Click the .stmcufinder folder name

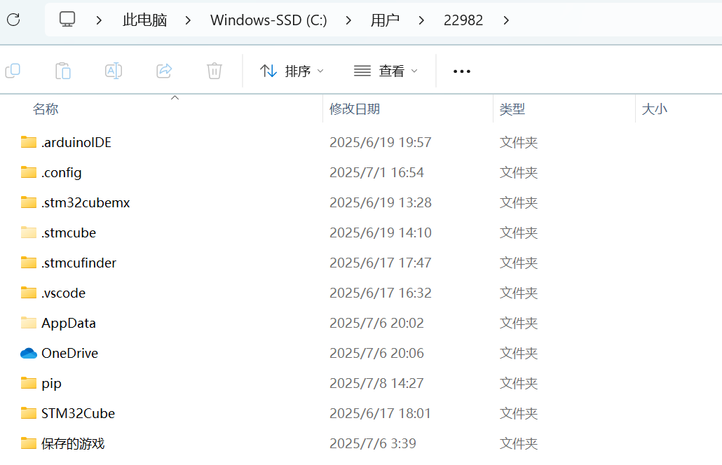pos(79,263)
